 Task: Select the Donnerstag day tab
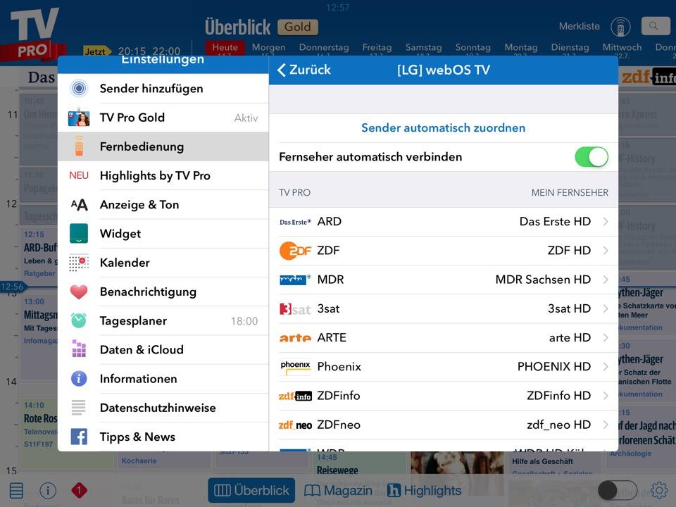tap(324, 47)
